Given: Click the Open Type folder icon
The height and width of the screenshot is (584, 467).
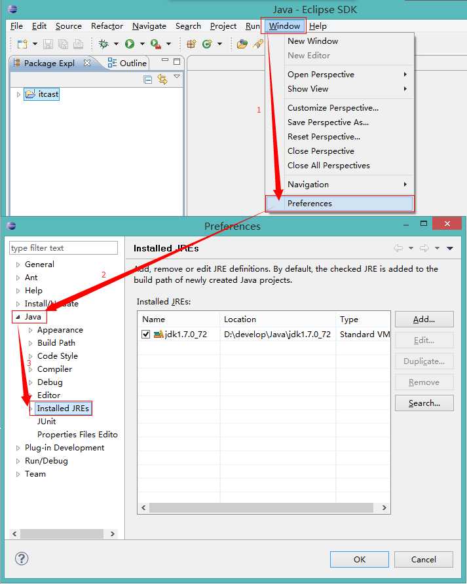Looking at the screenshot, I should click(242, 44).
